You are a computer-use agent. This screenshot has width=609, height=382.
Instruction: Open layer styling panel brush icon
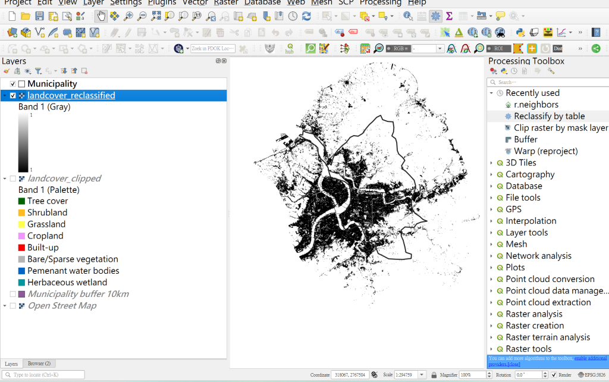point(7,71)
